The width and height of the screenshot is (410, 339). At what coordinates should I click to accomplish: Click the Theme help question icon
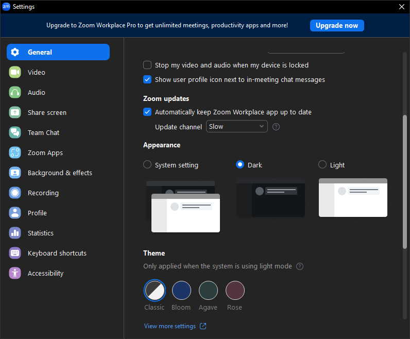300,266
